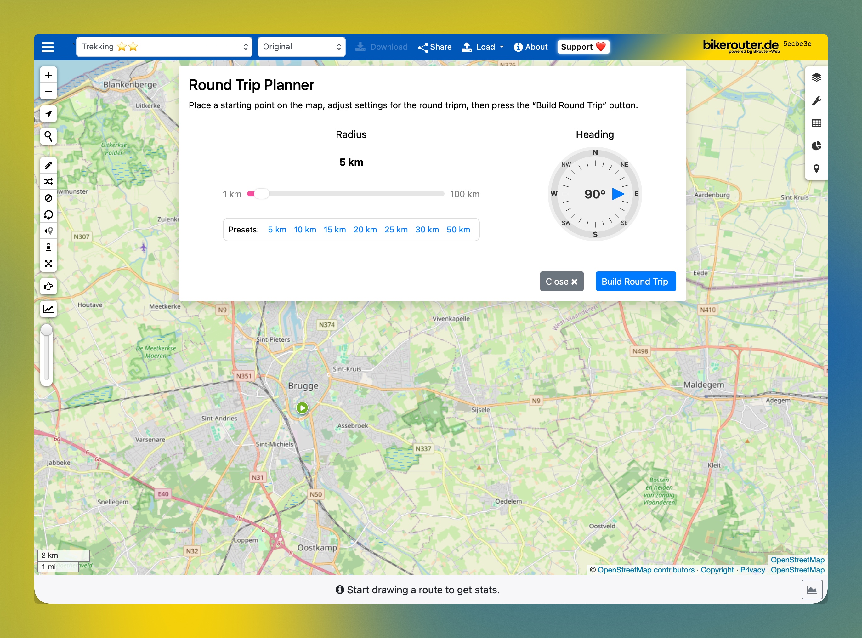Select the draw route pencil tool
This screenshot has width=862, height=638.
(x=48, y=166)
